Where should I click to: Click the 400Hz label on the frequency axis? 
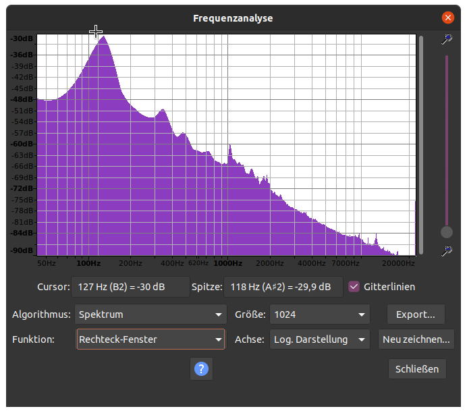(172, 263)
